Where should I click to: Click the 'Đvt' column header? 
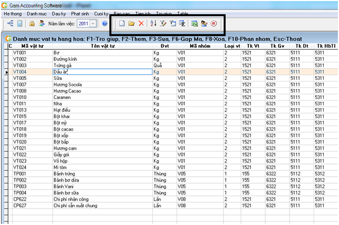coord(164,46)
